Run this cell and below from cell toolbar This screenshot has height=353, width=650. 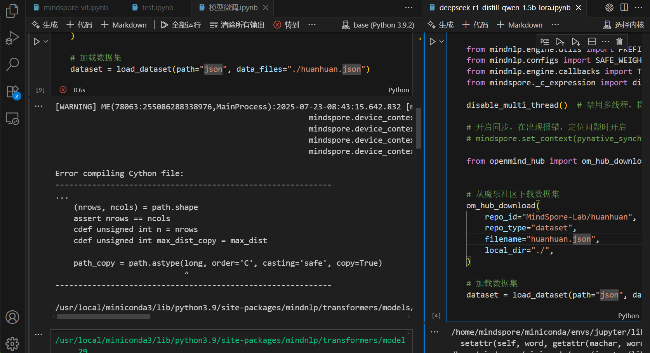(x=576, y=42)
